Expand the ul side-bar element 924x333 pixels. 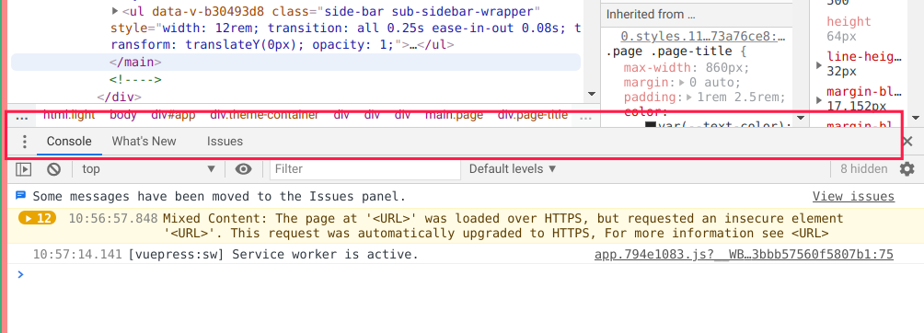coord(115,11)
